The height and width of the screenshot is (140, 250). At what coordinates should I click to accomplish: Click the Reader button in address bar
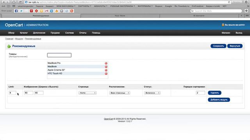coord(237,2)
